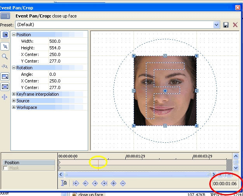243x196 pixels.
Task: Jump to the first keyframe
Action: click(76, 183)
